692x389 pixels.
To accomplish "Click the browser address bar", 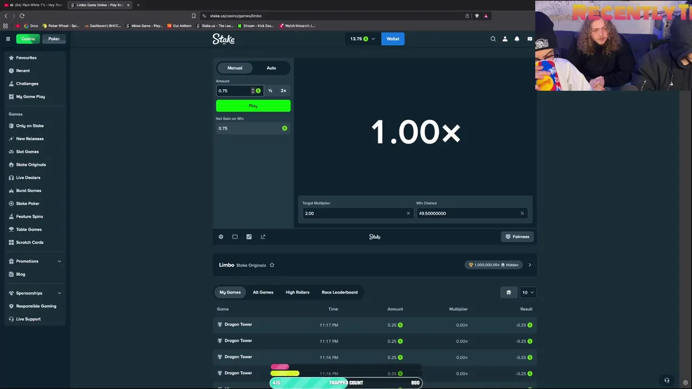I will (335, 16).
